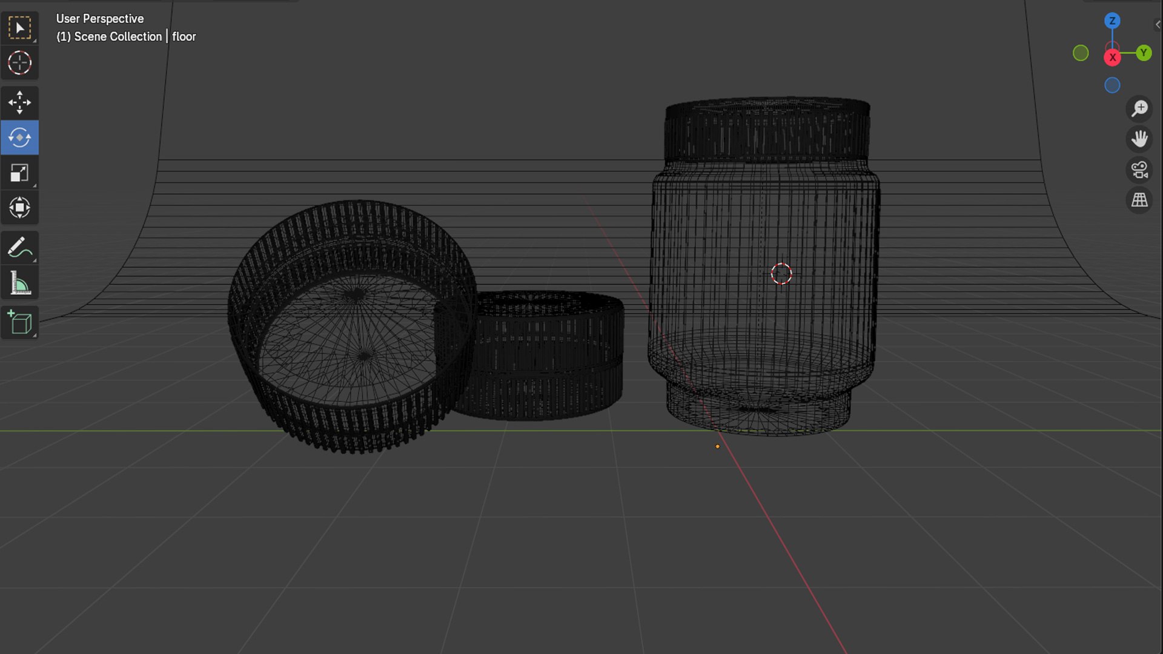The image size is (1163, 654).
Task: Toggle the camera view
Action: (x=1139, y=170)
